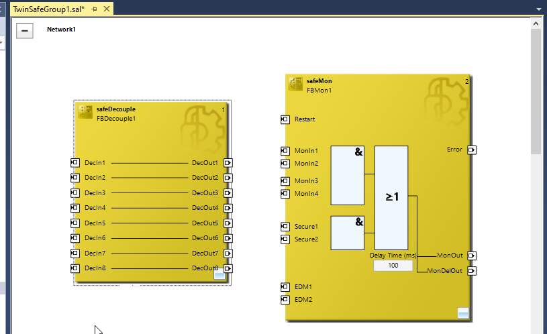Click the Secure2 input port connector
547x334 pixels.
pyautogui.click(x=285, y=239)
